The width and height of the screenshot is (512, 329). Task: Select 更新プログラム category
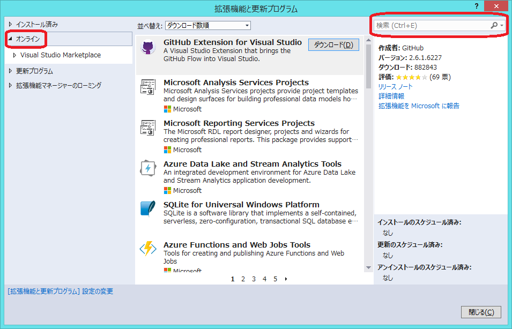point(34,71)
